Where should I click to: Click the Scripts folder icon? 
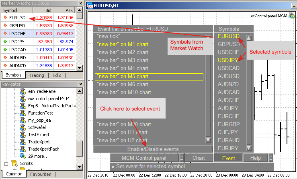click(14, 163)
